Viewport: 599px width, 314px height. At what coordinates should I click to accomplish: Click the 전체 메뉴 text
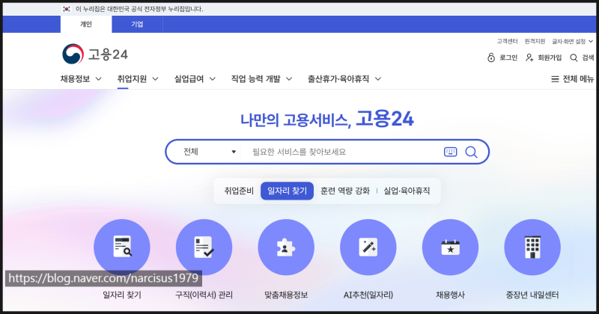578,79
